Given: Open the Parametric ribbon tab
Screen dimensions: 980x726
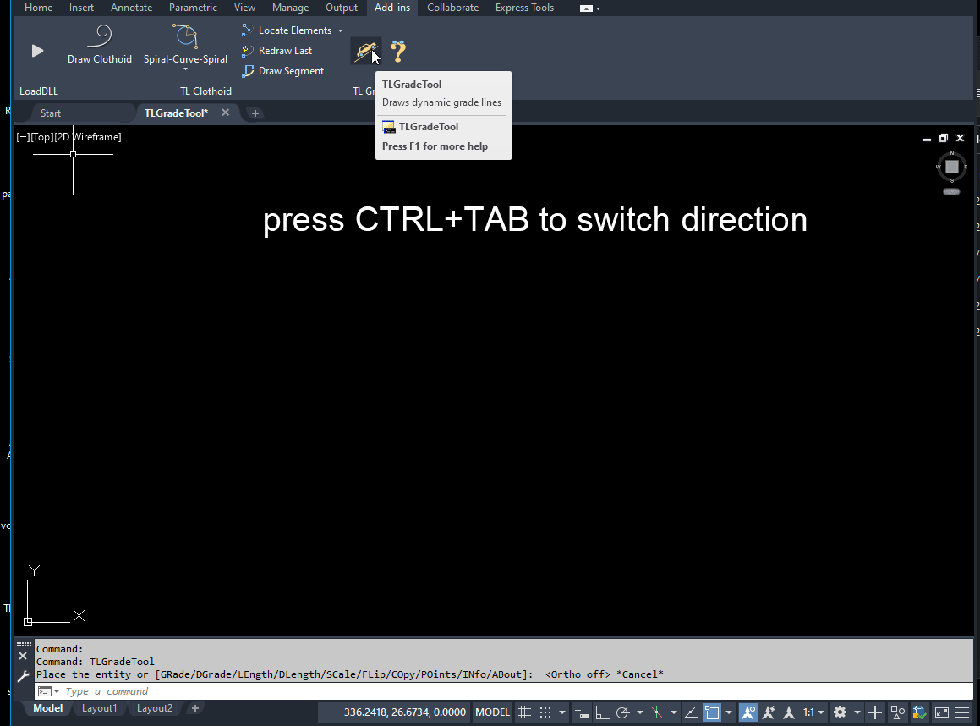Looking at the screenshot, I should pos(193,8).
